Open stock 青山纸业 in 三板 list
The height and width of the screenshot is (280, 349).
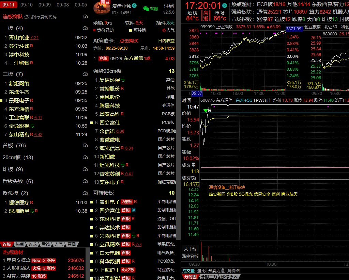click(19, 38)
